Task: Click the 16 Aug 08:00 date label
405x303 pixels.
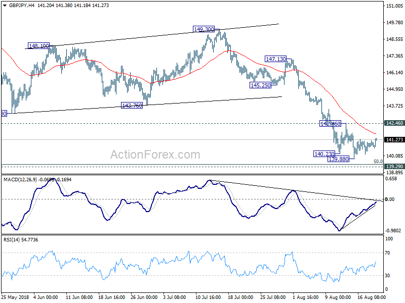Action: (x=372, y=297)
